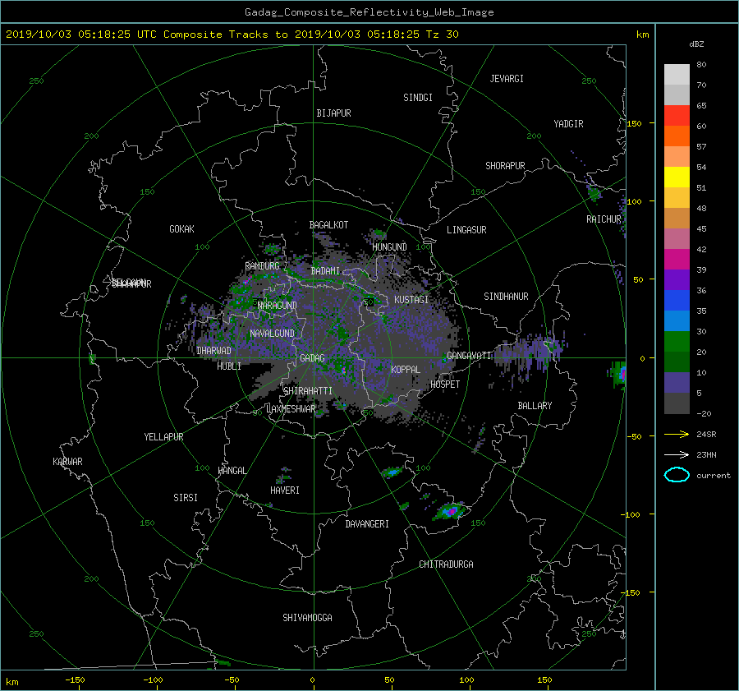Screen dimensions: 739x691
Task: Click the YELLAPUR city label
Action: coord(163,437)
